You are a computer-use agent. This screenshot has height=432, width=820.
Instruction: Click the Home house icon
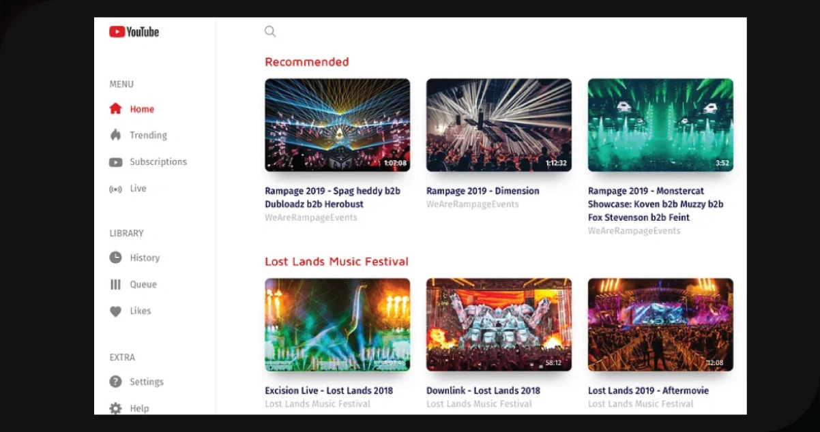coord(116,109)
